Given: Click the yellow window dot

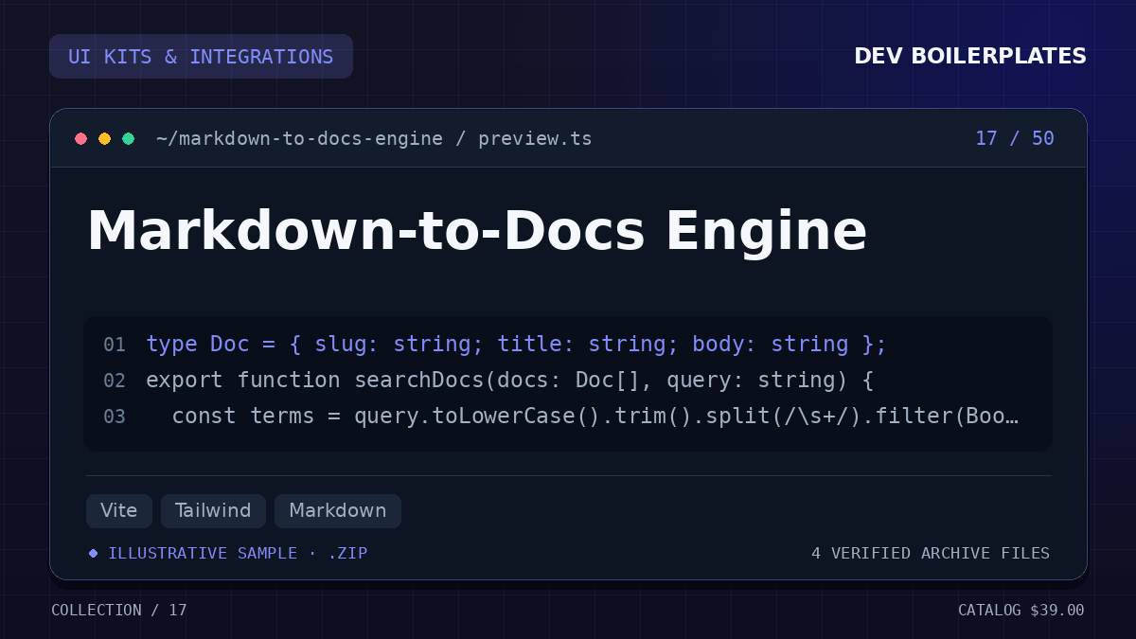Looking at the screenshot, I should [105, 139].
